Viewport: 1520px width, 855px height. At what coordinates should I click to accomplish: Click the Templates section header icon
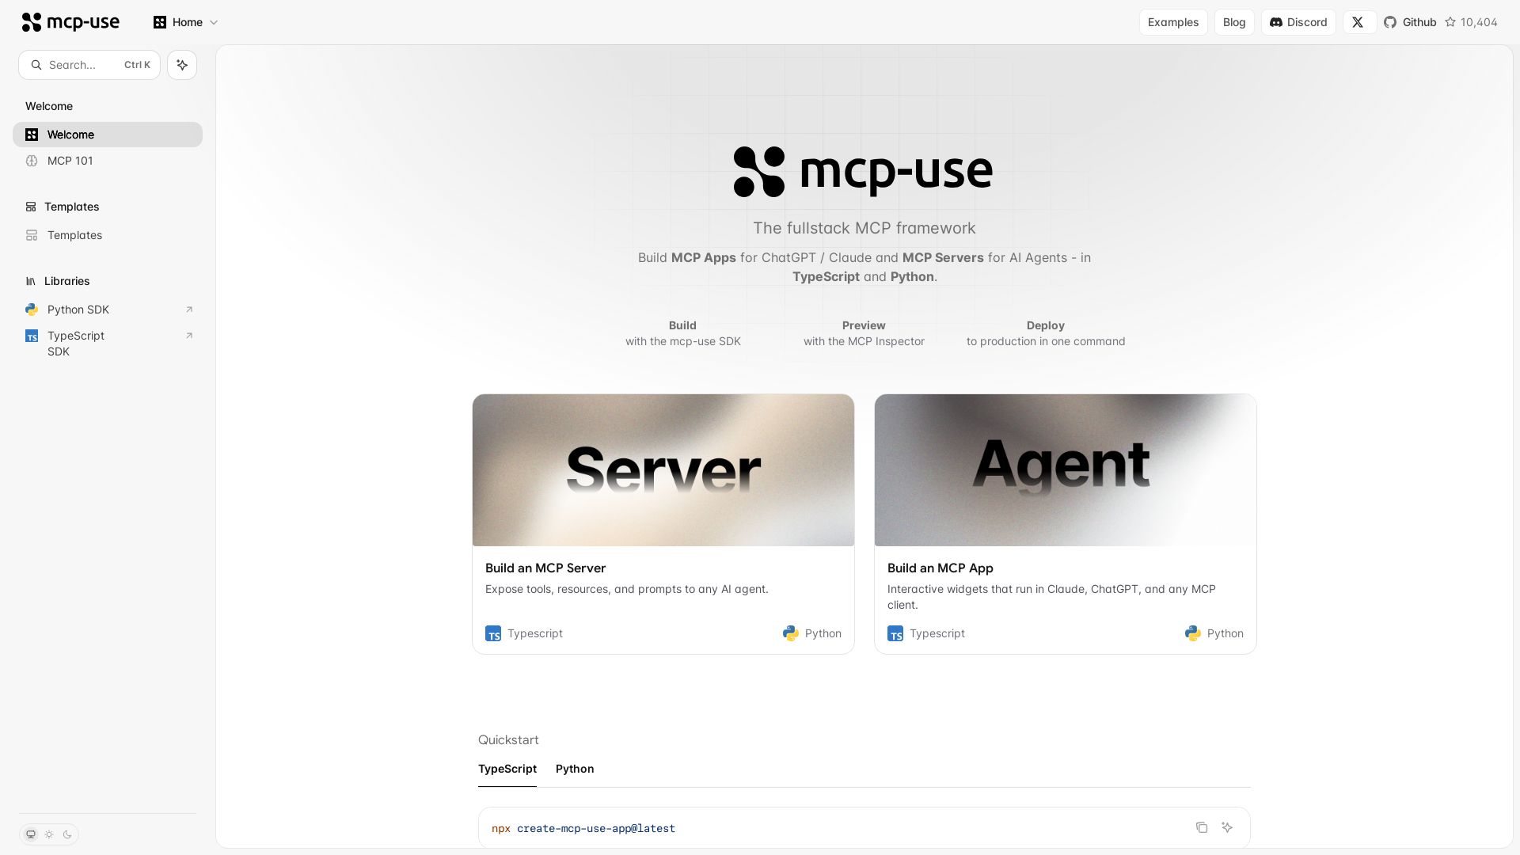[x=31, y=207]
